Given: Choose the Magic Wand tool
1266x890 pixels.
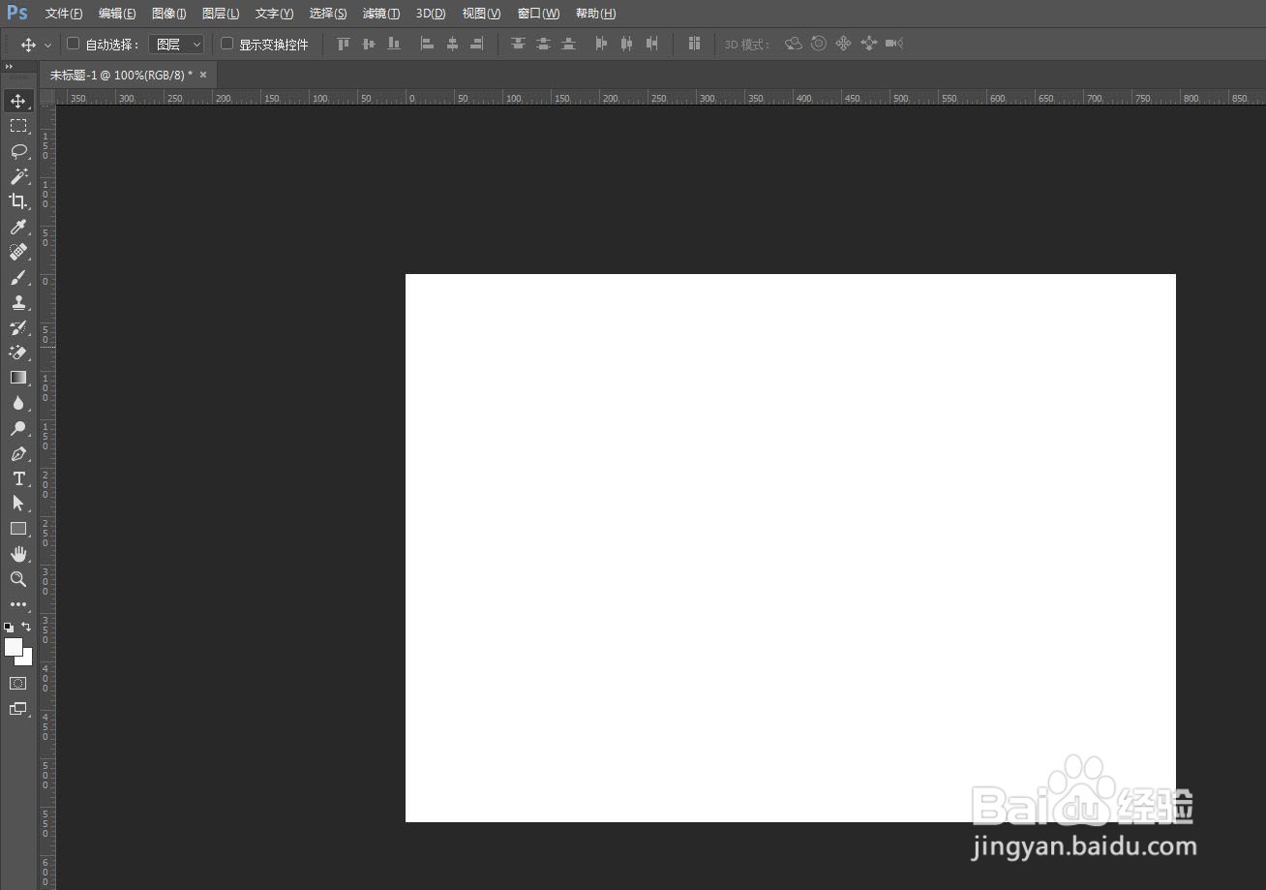Looking at the screenshot, I should pyautogui.click(x=18, y=176).
